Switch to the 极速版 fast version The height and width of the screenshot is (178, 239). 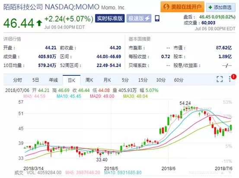click(x=139, y=19)
